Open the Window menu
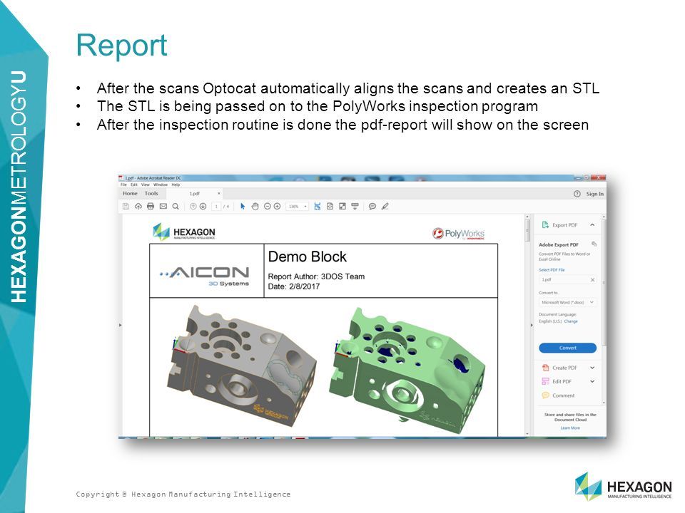The image size is (685, 513). coord(161,185)
